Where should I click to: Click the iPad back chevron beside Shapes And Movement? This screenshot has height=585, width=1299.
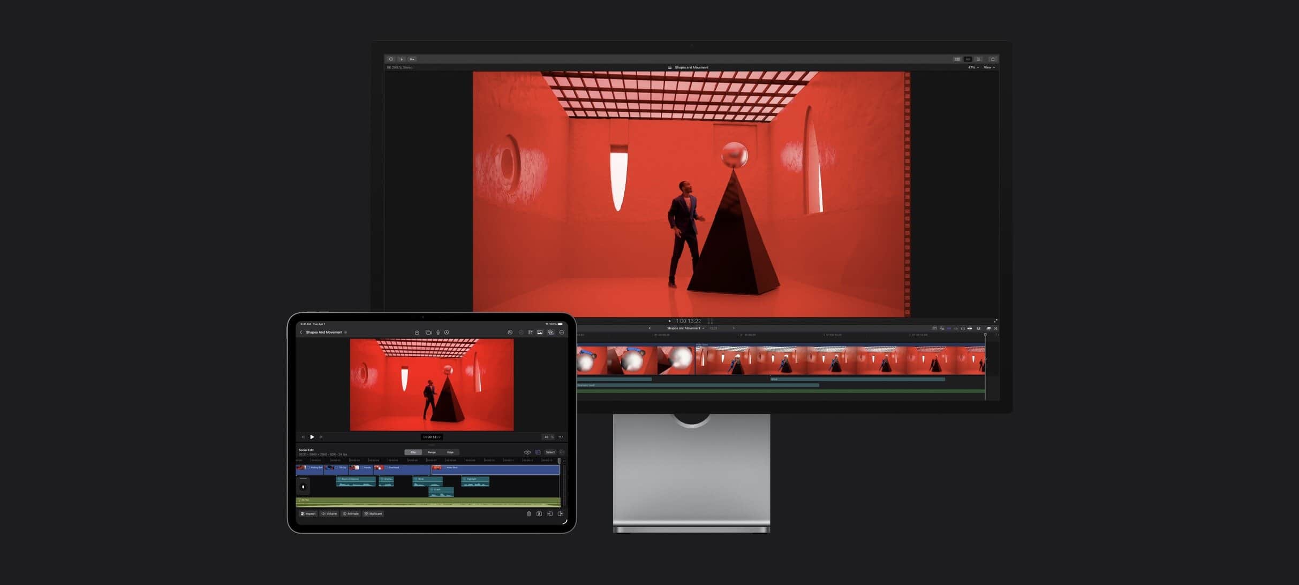coord(301,332)
